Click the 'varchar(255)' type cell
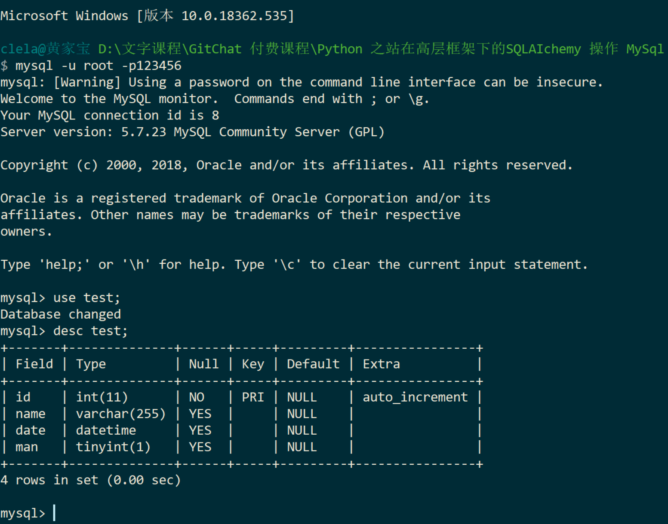Viewport: 668px width, 524px height. point(121,414)
